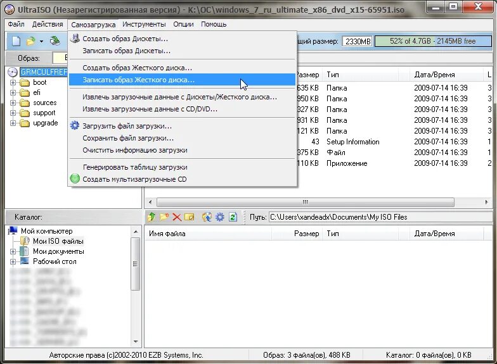Click the Setup Information type cell
497x364 pixels.
(352, 142)
